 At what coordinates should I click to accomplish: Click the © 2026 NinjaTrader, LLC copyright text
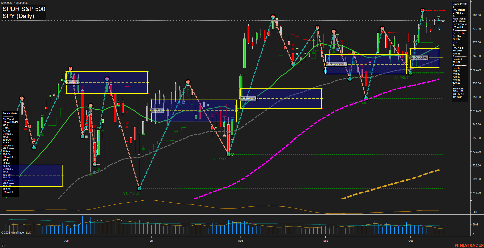16,233
